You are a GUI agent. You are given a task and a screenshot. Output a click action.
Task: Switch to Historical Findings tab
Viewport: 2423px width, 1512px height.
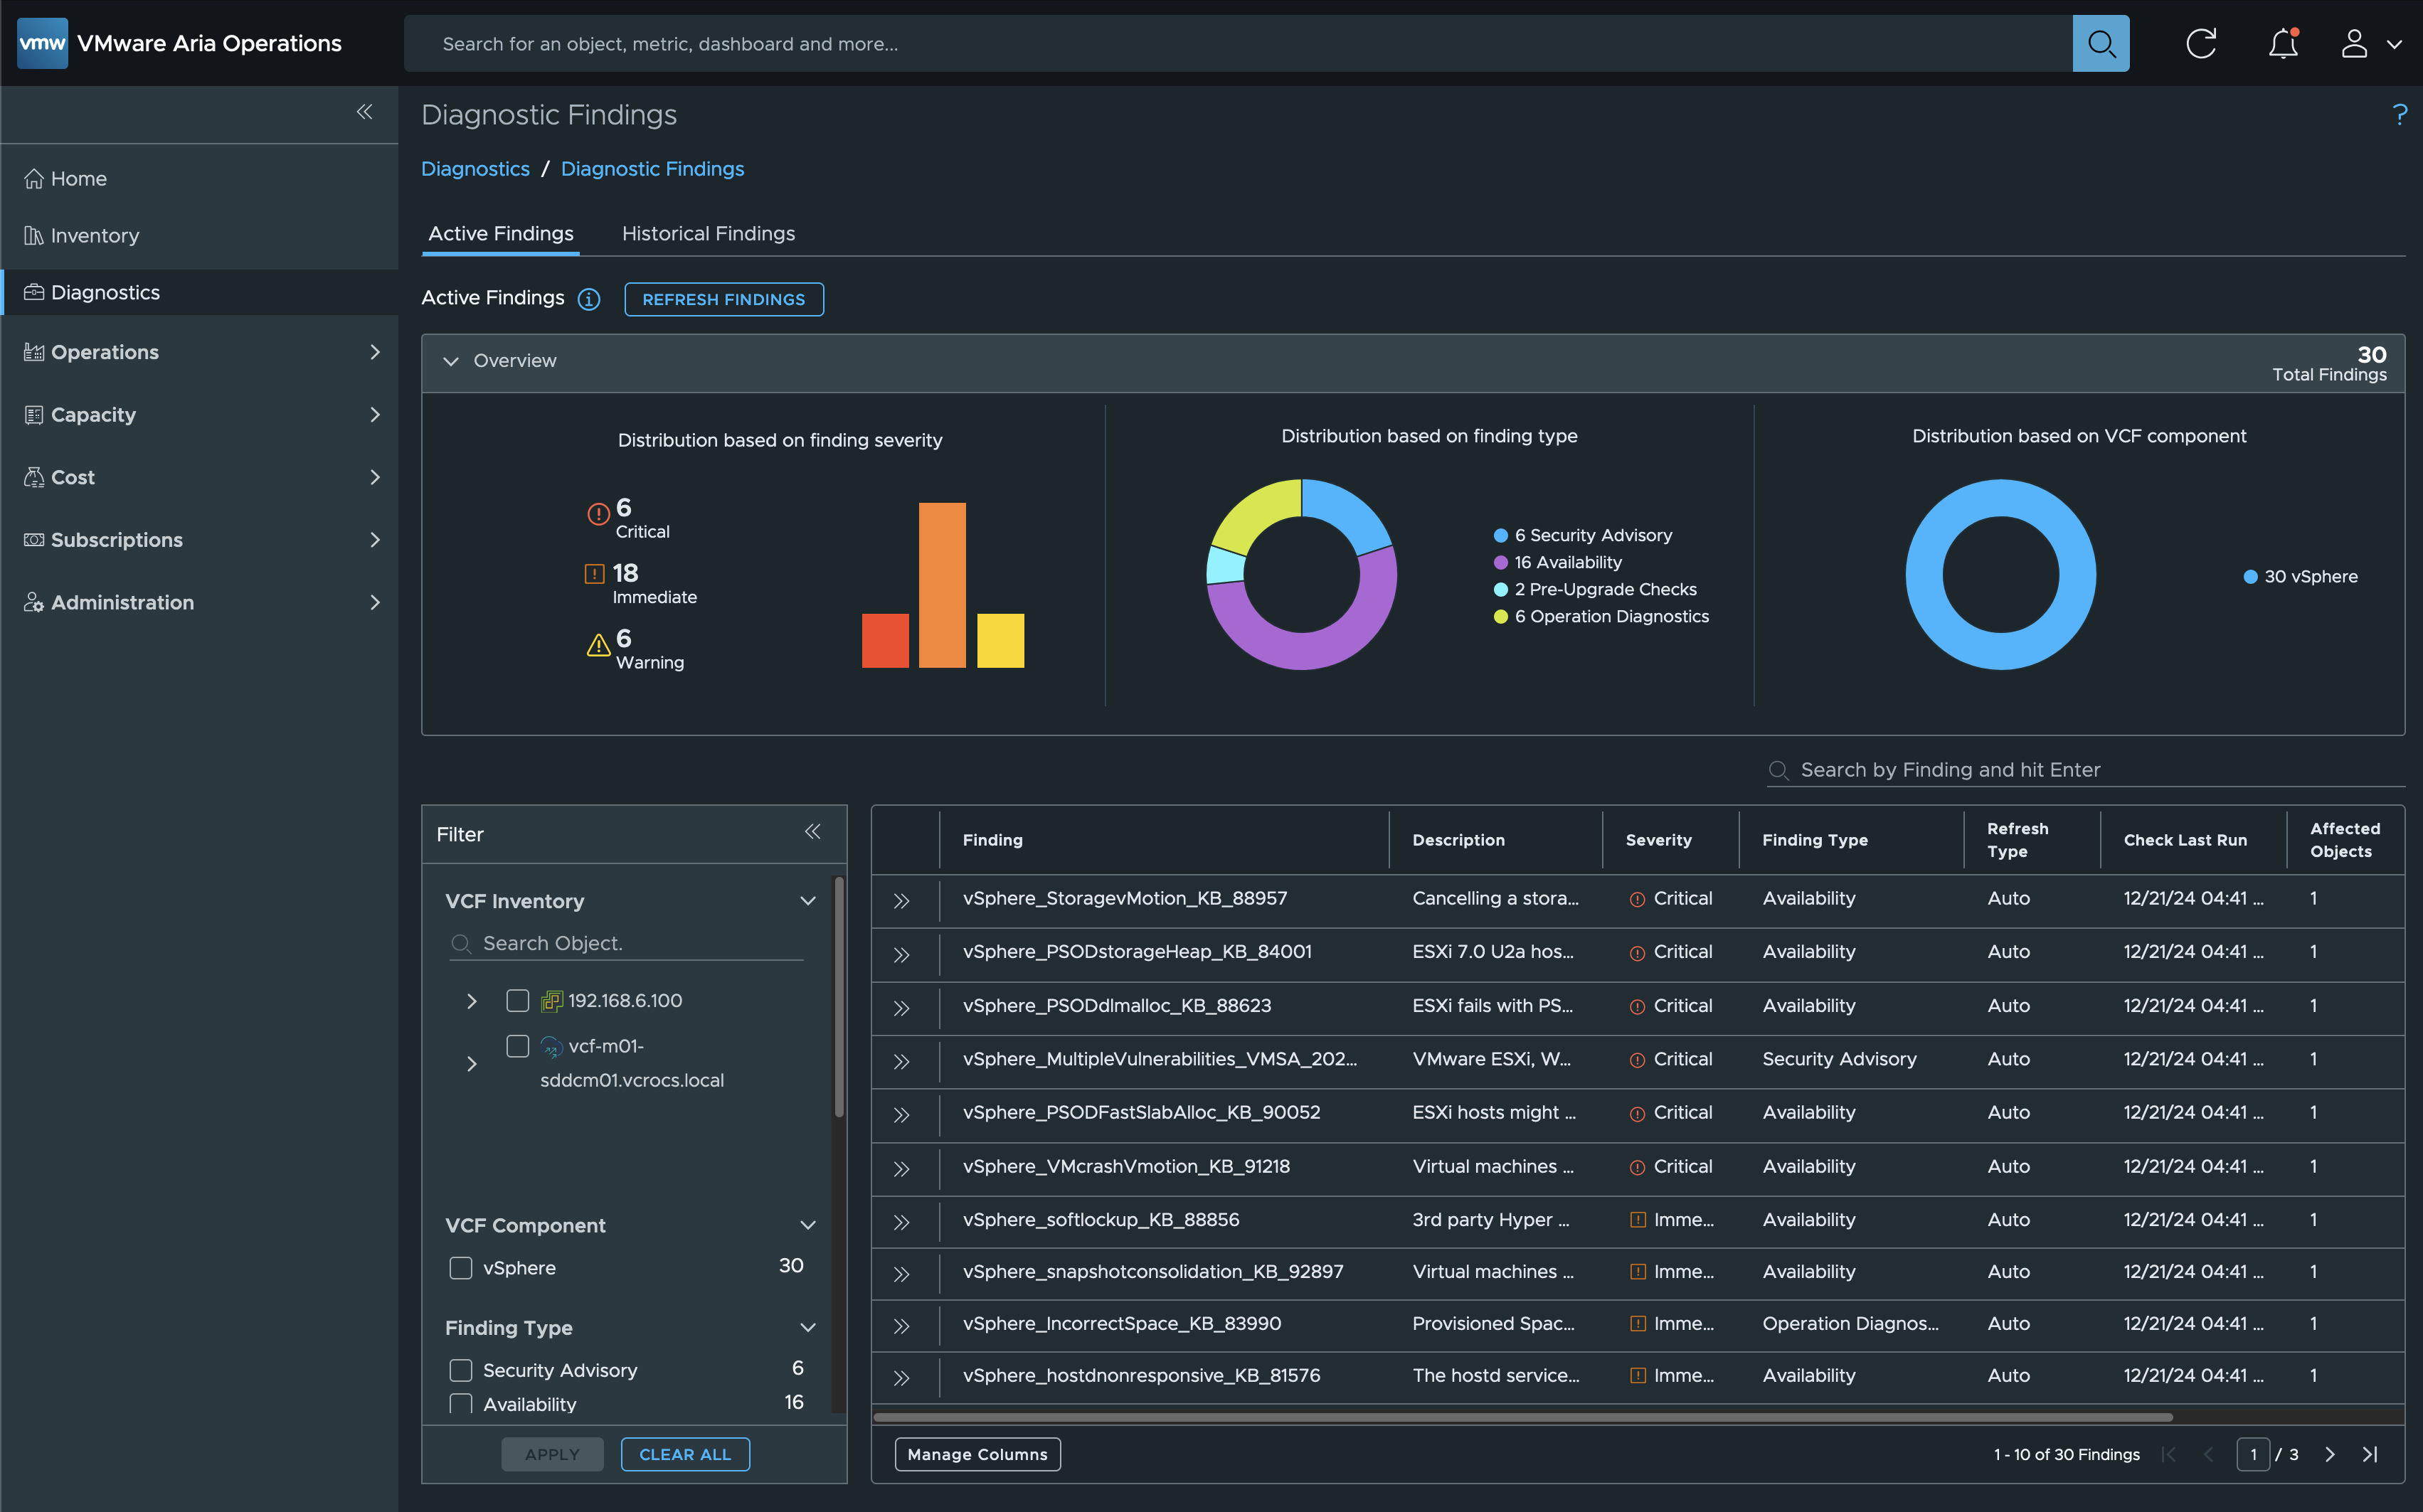[x=708, y=233]
